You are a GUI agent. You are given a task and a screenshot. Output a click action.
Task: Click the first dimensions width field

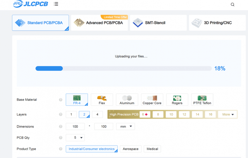click(x=75, y=126)
